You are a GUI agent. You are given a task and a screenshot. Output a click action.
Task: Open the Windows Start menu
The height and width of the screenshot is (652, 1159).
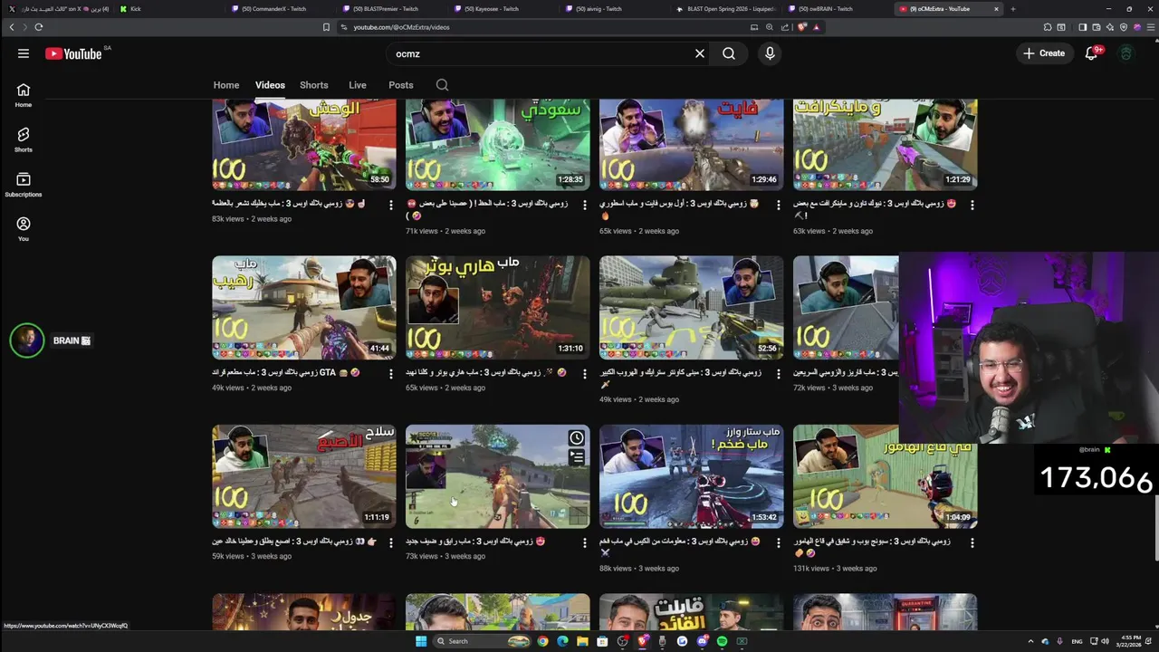tap(421, 641)
